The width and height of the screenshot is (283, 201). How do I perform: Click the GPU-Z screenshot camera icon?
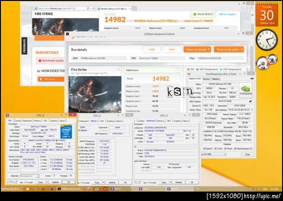click(252, 79)
